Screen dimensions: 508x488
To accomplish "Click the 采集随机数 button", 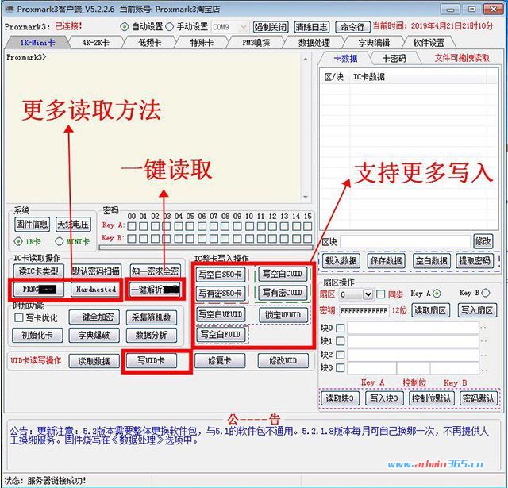I will [x=152, y=317].
